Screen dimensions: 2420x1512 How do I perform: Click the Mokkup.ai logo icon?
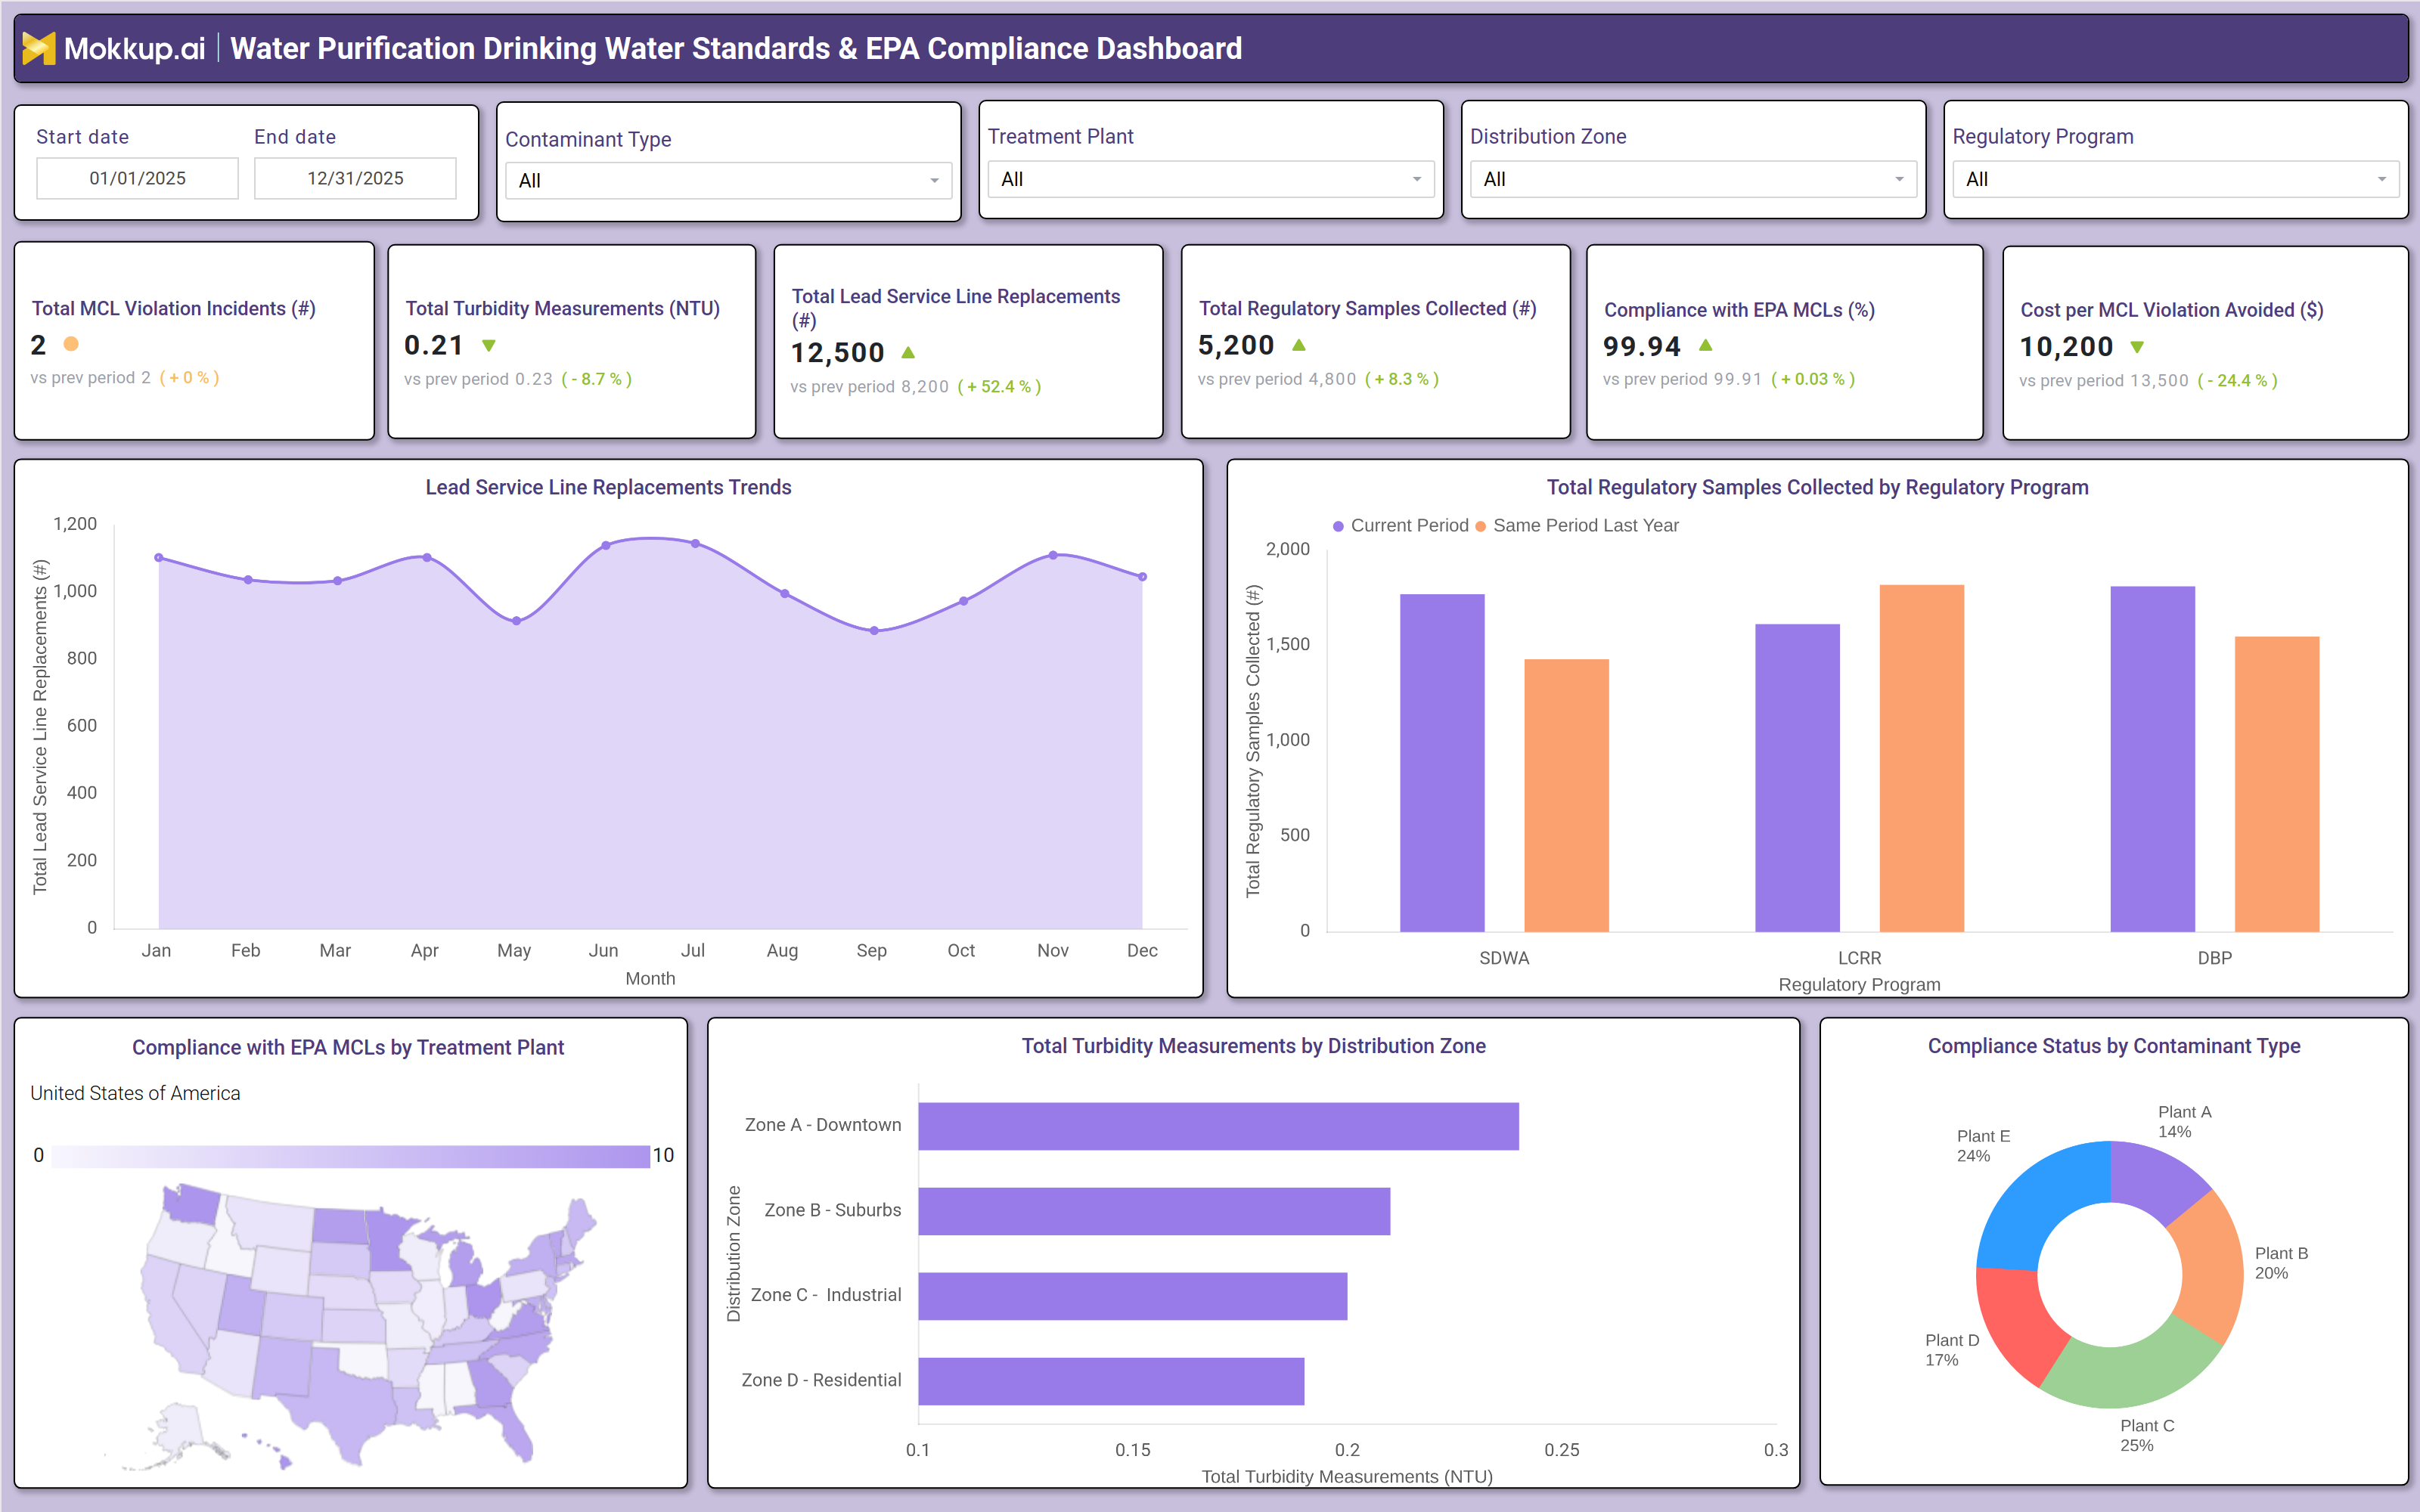click(38, 48)
